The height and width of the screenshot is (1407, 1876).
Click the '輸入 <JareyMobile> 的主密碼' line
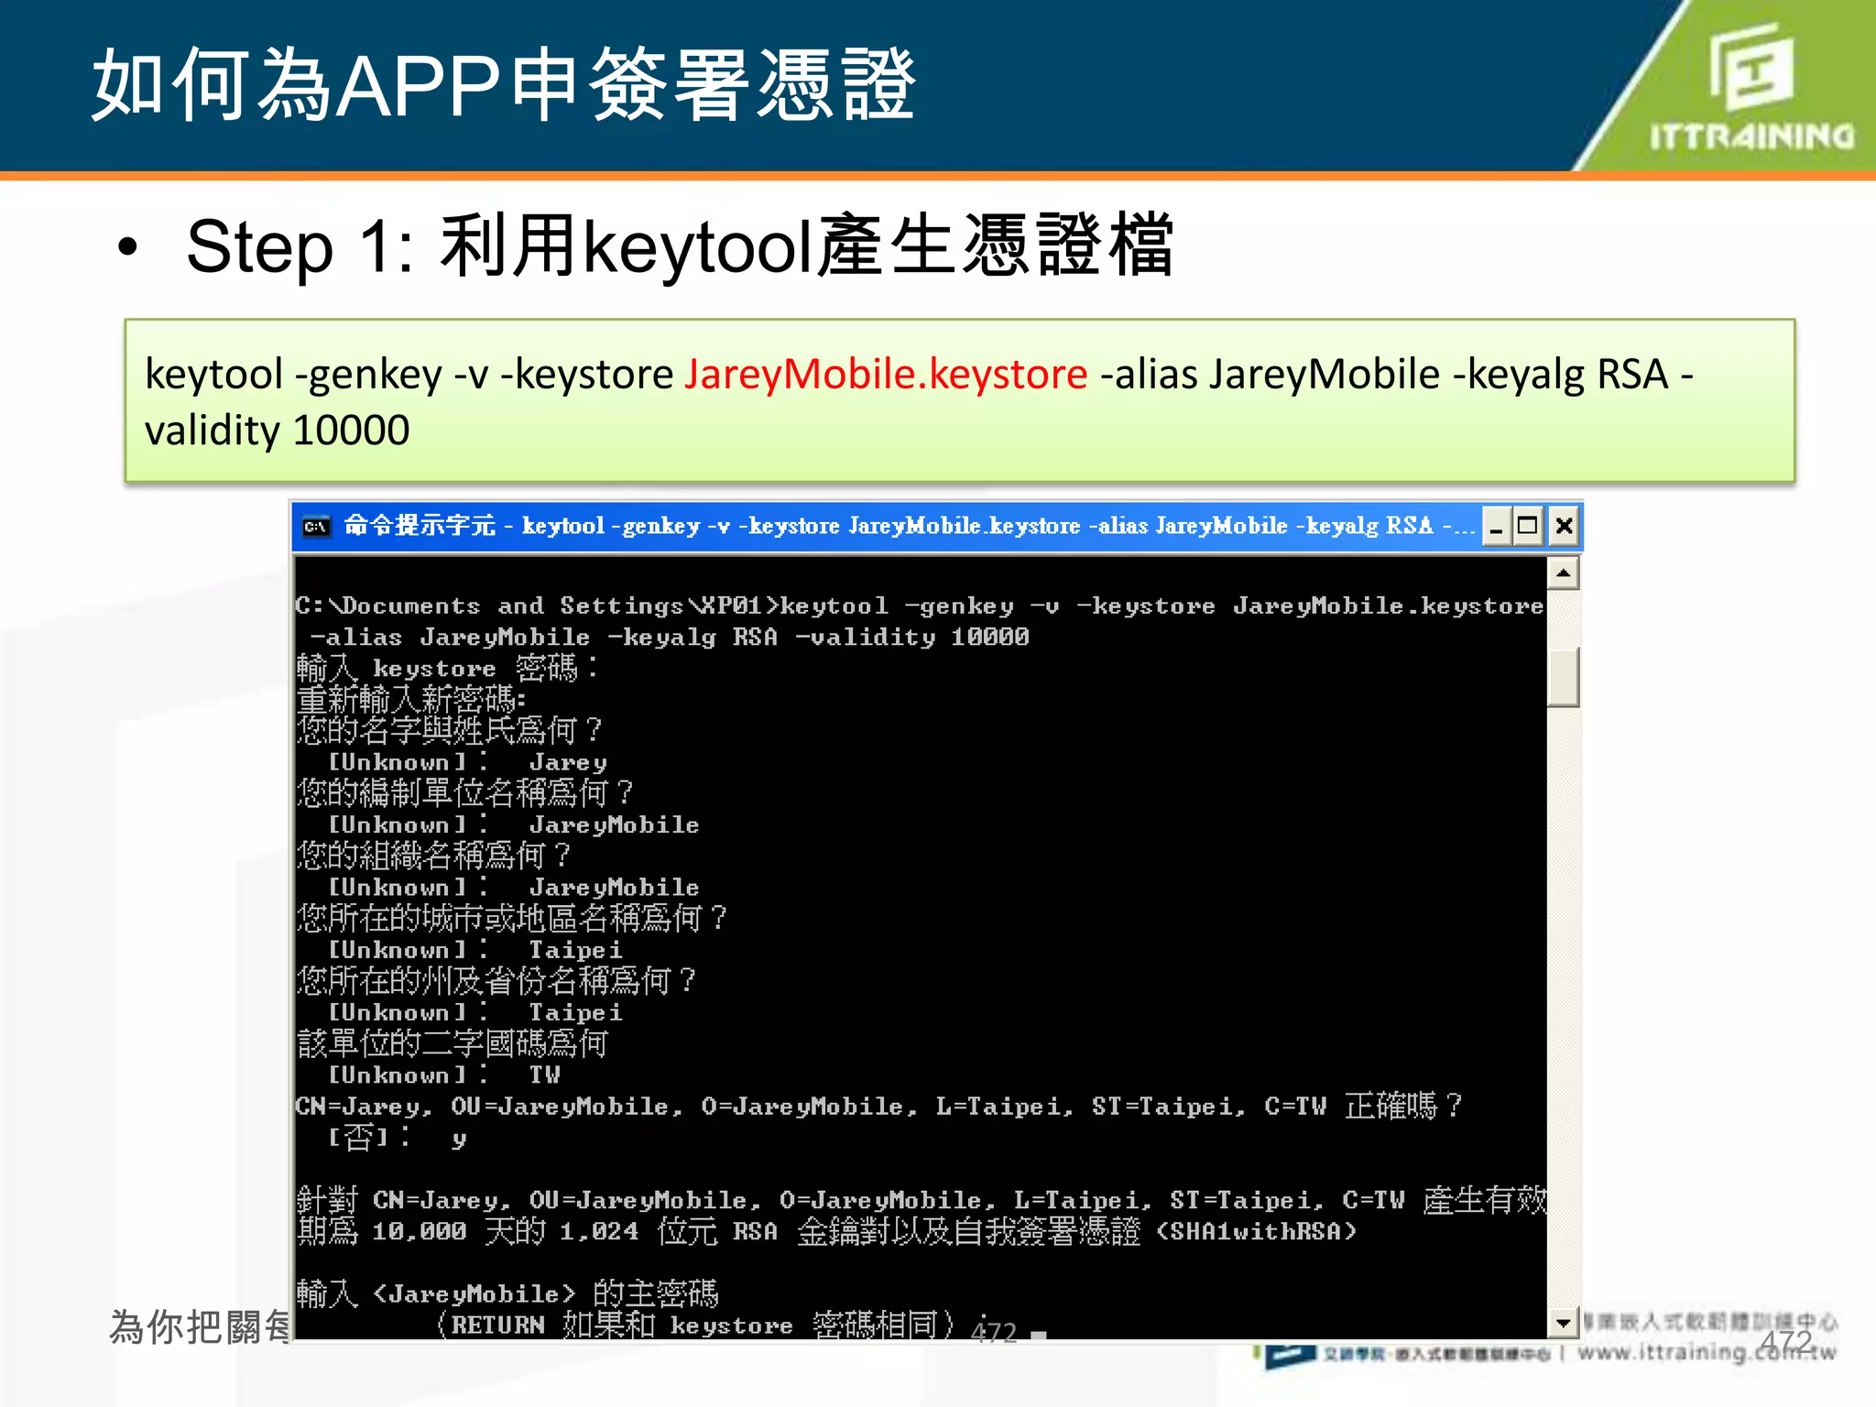tap(507, 1293)
